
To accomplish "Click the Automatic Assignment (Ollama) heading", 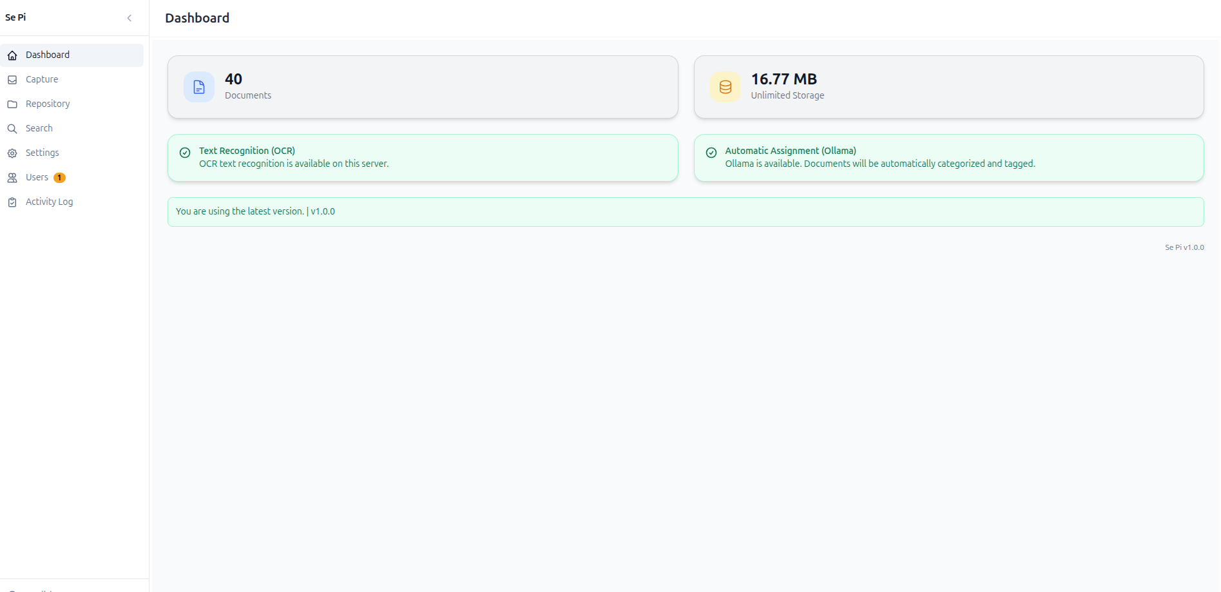I will 791,151.
